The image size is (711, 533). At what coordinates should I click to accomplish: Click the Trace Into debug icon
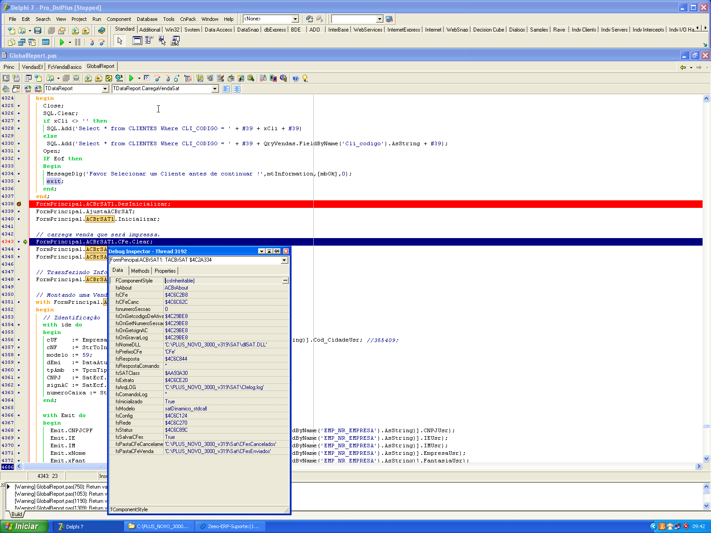click(92, 42)
